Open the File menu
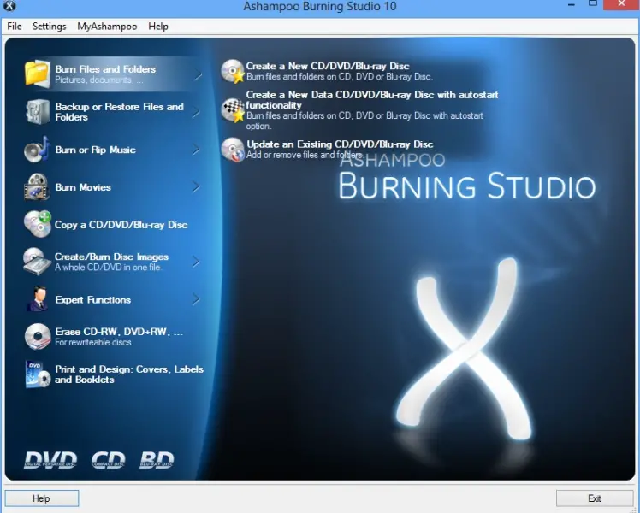The width and height of the screenshot is (640, 513). point(15,27)
